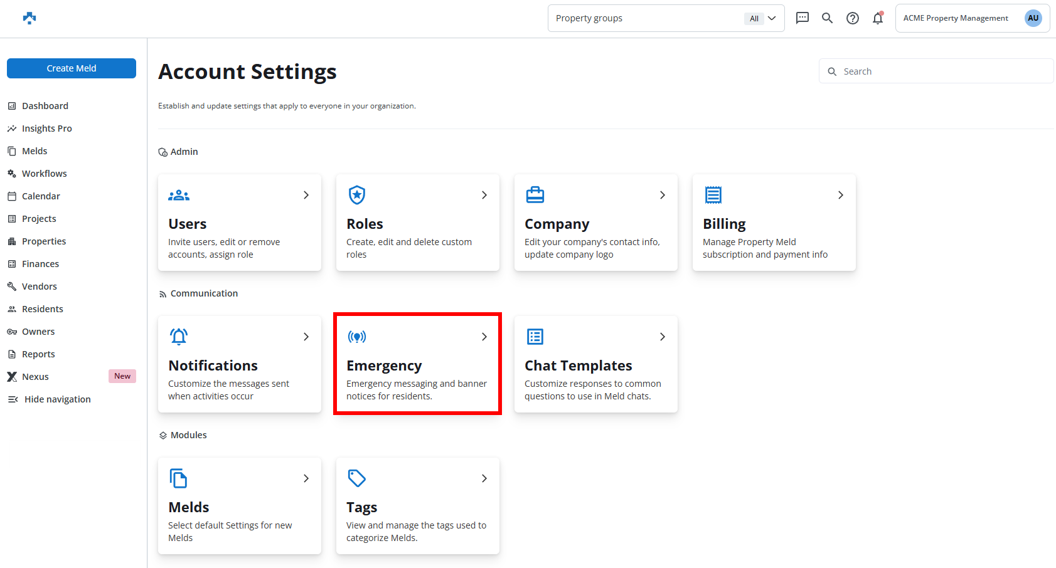The width and height of the screenshot is (1056, 568).
Task: Click the Create Meld button
Action: (72, 68)
